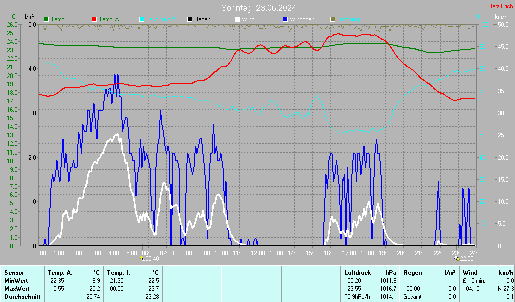Click the white Wind legend square
515x302 pixels.
pos(237,19)
